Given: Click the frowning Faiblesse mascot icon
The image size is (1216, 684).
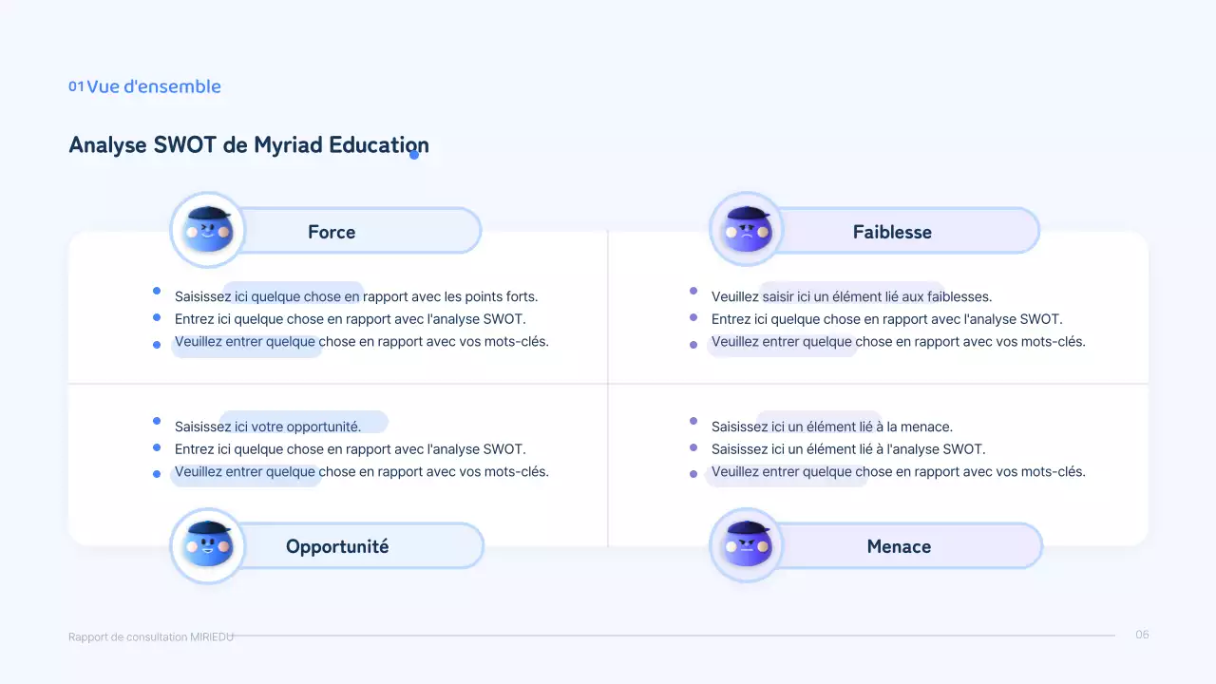Looking at the screenshot, I should [747, 230].
